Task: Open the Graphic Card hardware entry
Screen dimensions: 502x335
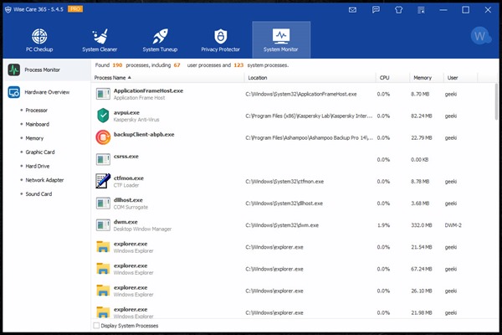Action: click(41, 152)
